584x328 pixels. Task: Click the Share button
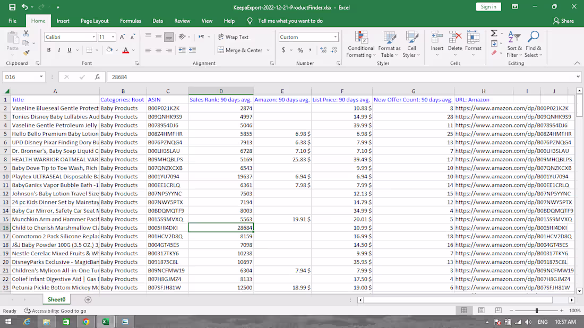[x=563, y=21]
